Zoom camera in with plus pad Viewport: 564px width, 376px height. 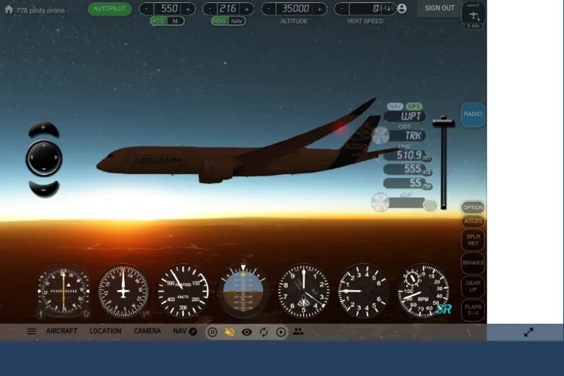point(43,129)
